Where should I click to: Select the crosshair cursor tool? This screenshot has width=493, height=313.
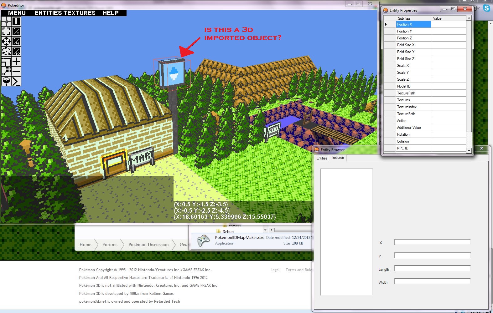point(6,21)
